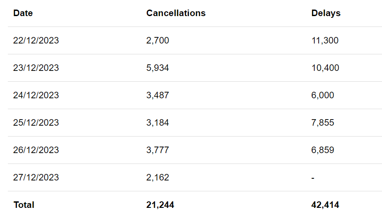This screenshot has height=217, width=382.
Task: Select the 23/12/2023 date cell
Action: 36,68
